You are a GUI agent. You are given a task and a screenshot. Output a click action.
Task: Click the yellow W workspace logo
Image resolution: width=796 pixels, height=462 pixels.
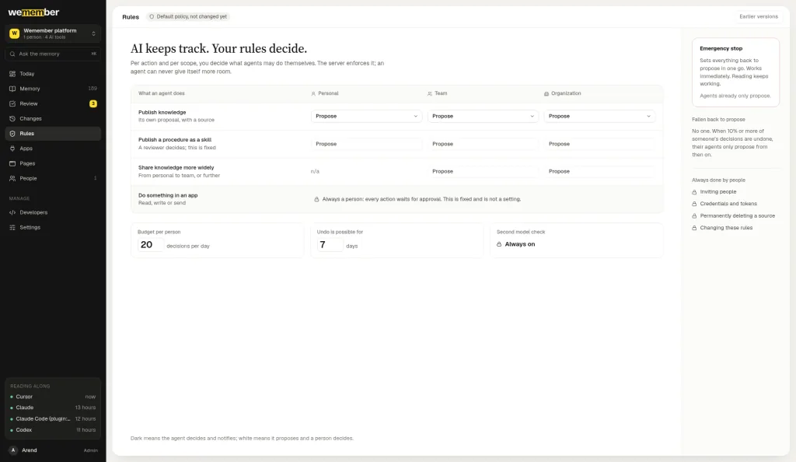[14, 33]
